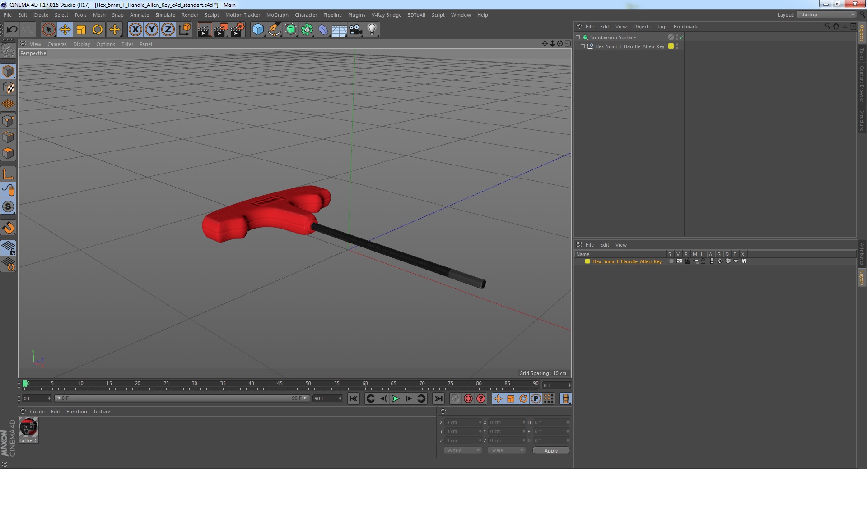Click the Camera object icon
Viewport: 867px width, 522px height.
pyautogui.click(x=356, y=30)
